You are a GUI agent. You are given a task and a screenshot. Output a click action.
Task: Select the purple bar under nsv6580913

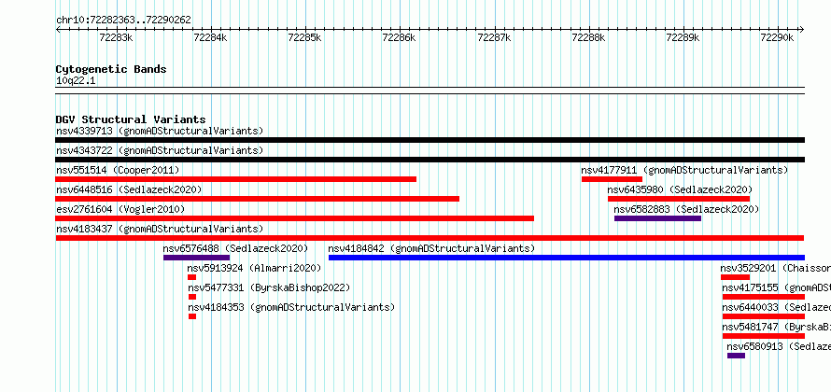pos(736,356)
